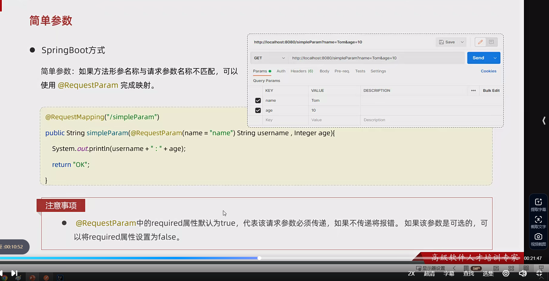Switch to reading view book icon
549x281 pixels.
tap(526, 268)
